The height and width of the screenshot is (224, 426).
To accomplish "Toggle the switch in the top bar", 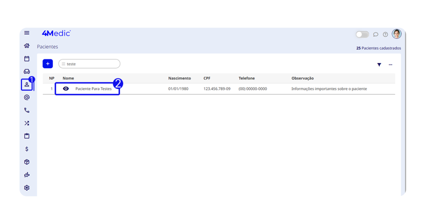I will 362,35.
